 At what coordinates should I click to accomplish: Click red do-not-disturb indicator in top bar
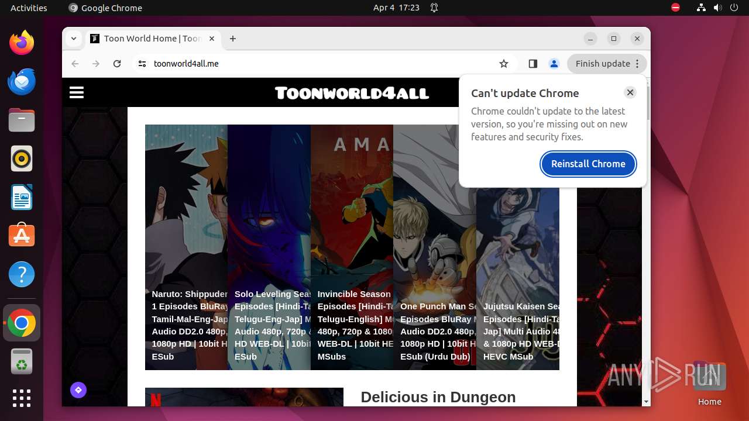point(675,8)
